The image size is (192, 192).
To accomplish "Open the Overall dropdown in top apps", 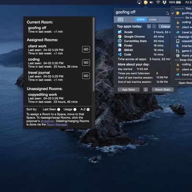I will pyautogui.click(x=164, y=26).
